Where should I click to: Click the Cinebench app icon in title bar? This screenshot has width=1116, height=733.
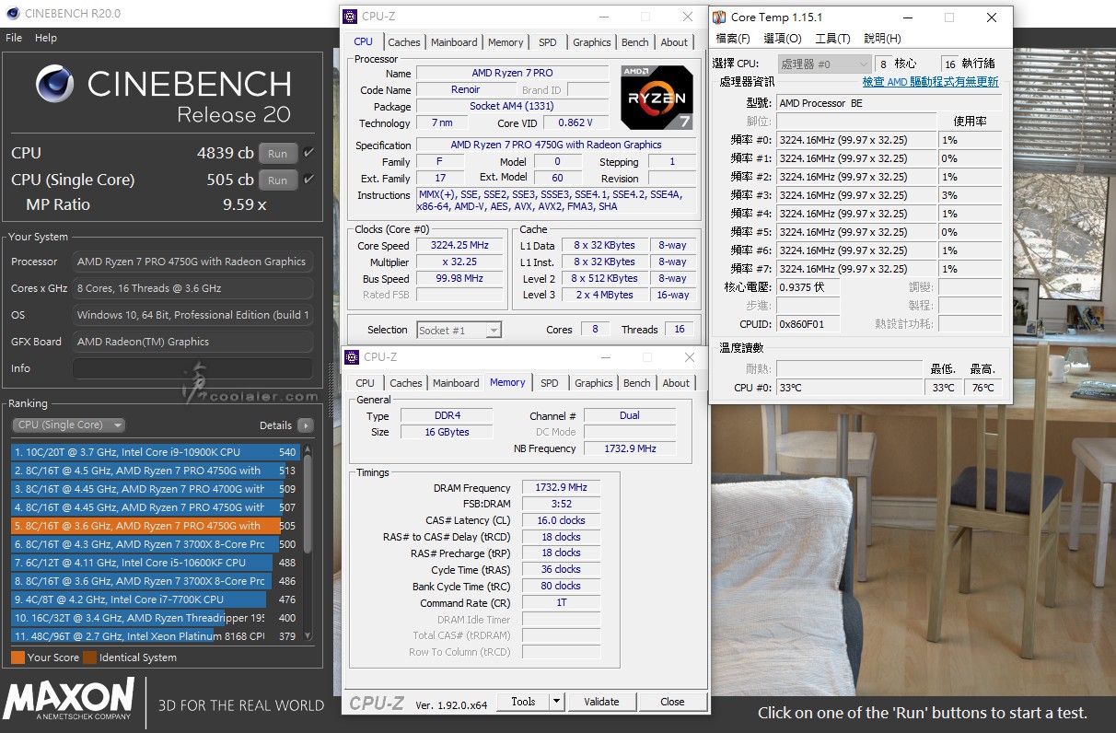pos(13,14)
